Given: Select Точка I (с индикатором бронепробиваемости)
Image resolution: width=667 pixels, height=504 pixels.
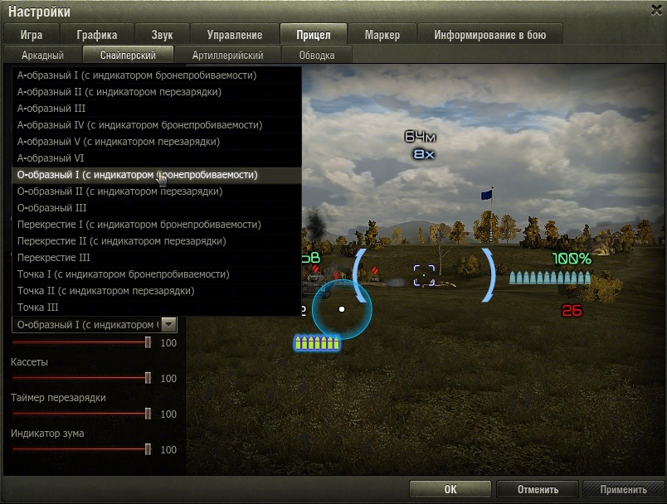Looking at the screenshot, I should tap(157, 274).
